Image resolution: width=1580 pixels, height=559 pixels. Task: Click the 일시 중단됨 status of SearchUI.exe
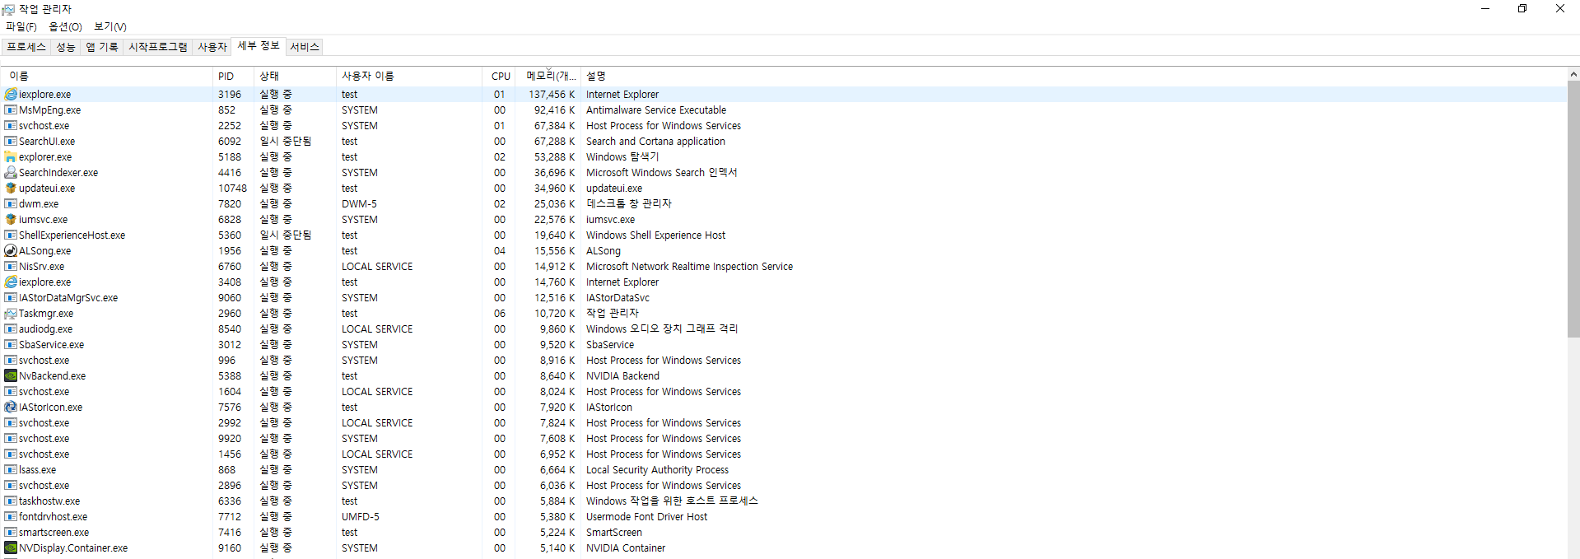click(286, 142)
